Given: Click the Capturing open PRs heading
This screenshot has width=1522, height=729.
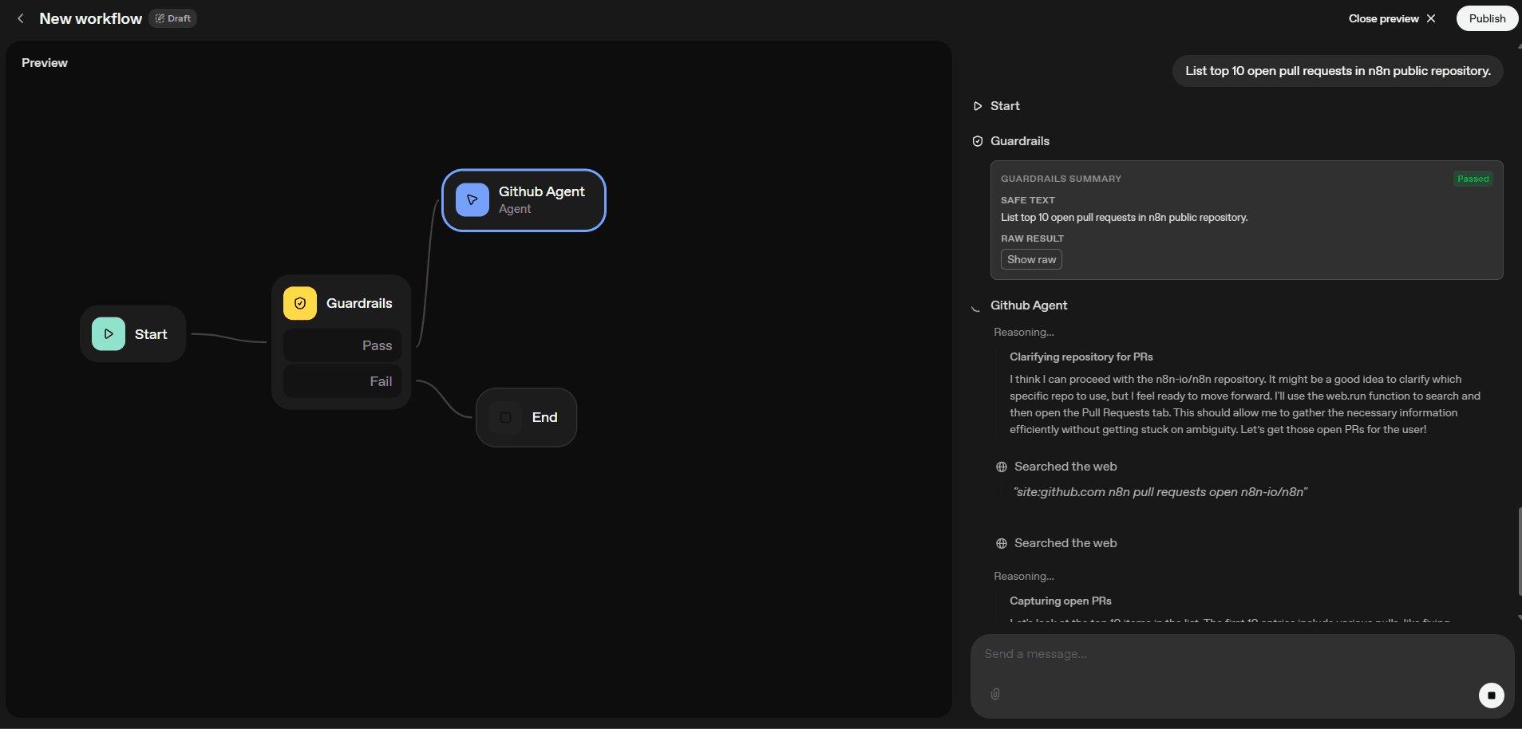Looking at the screenshot, I should pos(1060,601).
